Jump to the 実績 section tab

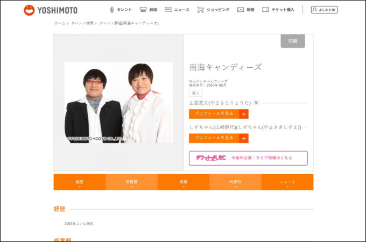click(184, 182)
